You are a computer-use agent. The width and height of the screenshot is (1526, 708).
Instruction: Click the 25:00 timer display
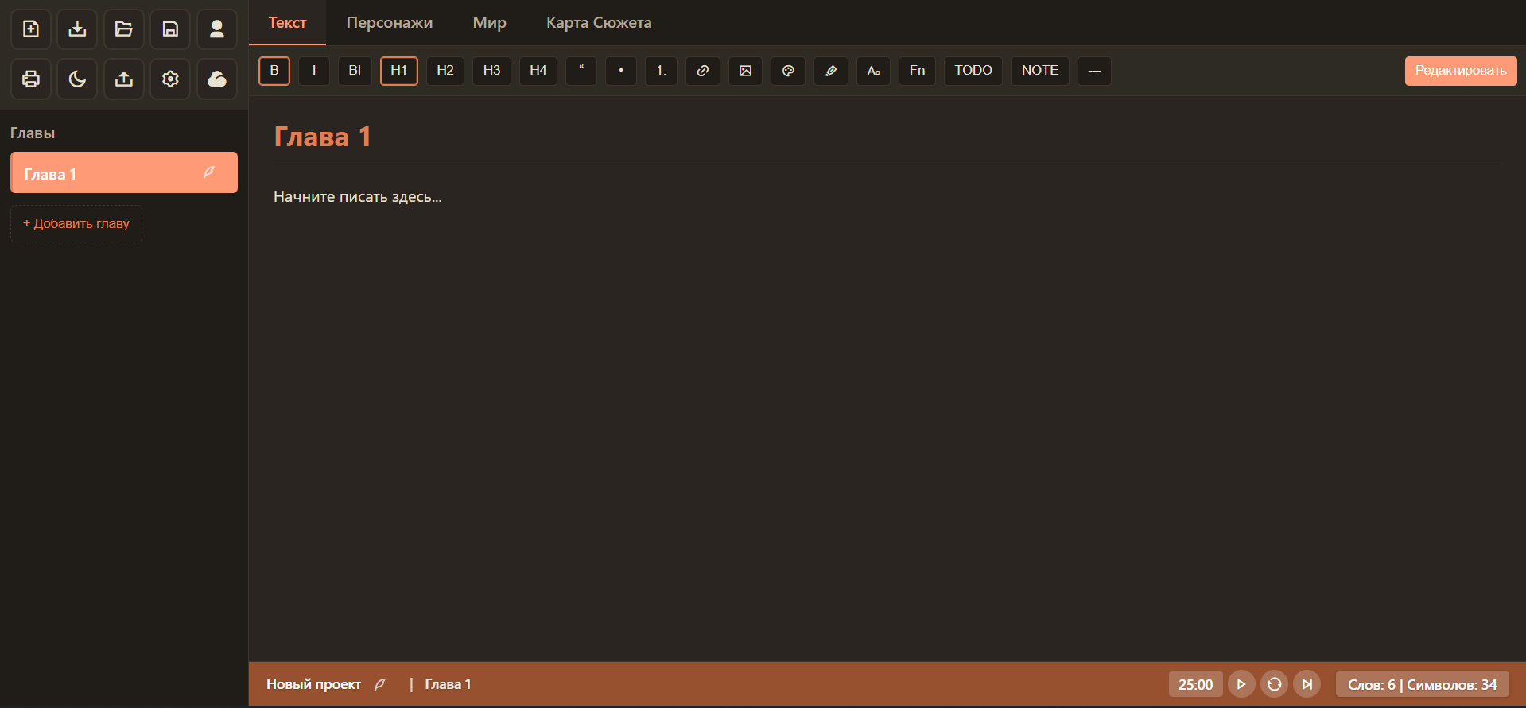coord(1195,684)
